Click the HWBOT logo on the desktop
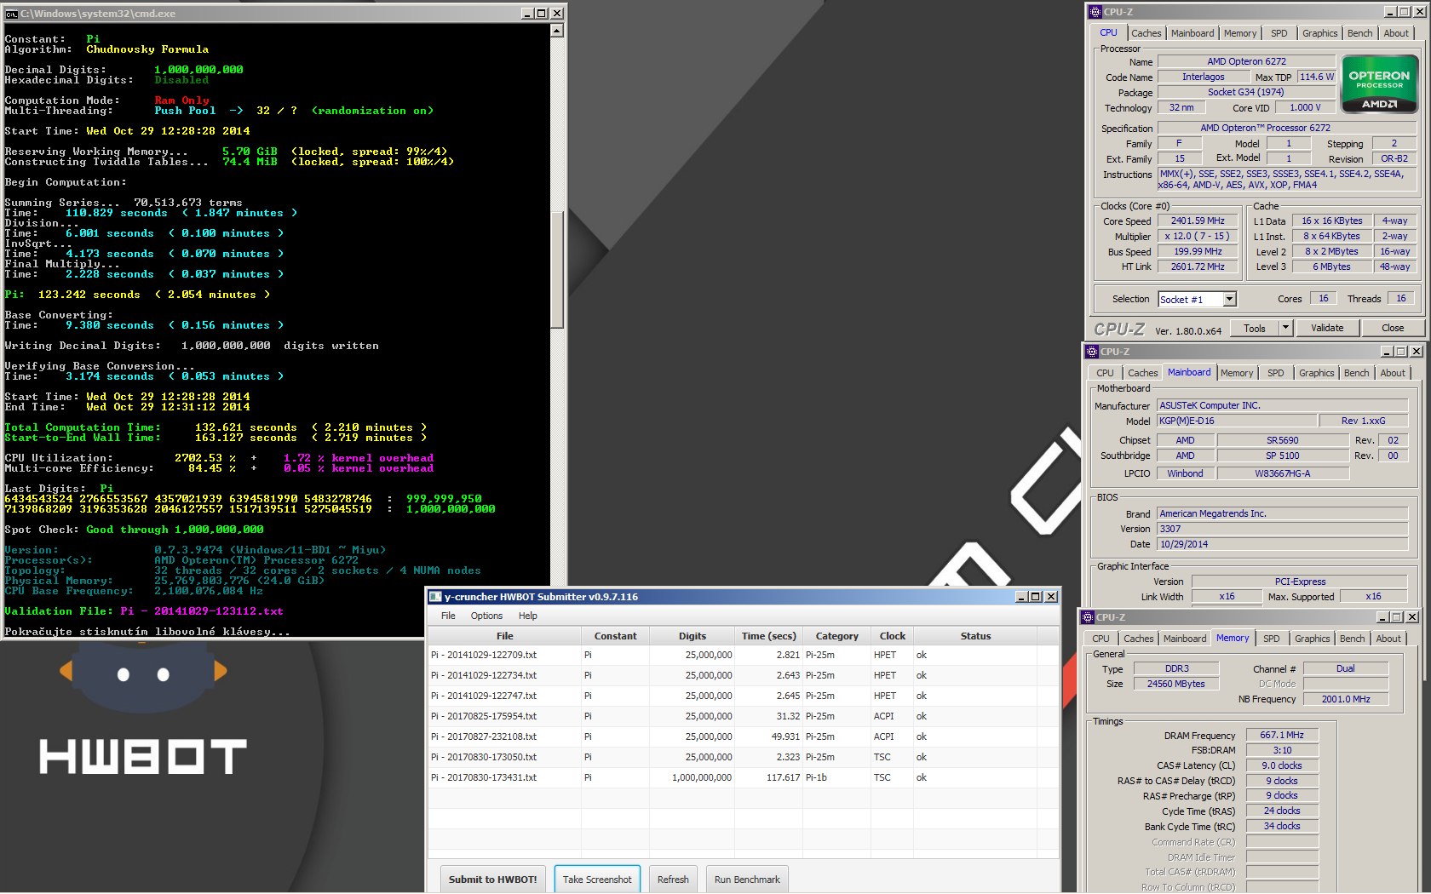This screenshot has height=894, width=1431. (x=143, y=756)
